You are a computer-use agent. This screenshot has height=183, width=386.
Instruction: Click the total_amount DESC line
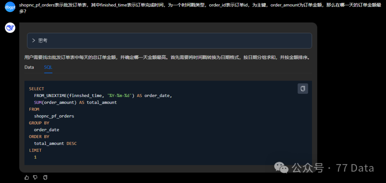pyautogui.click(x=55, y=143)
